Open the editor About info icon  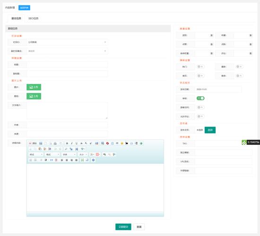point(93,160)
